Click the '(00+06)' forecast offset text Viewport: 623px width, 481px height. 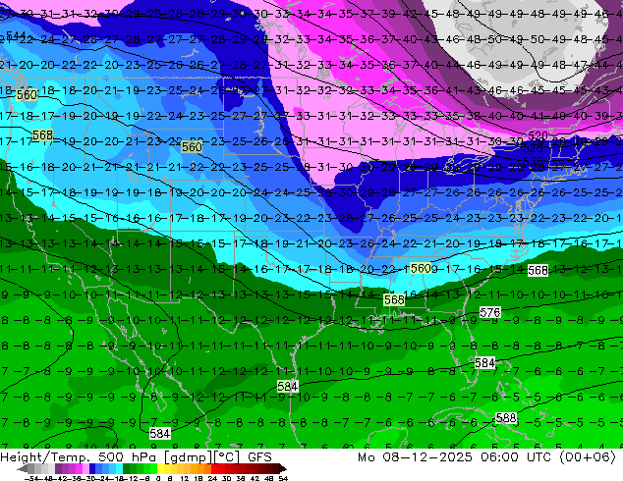588,457
